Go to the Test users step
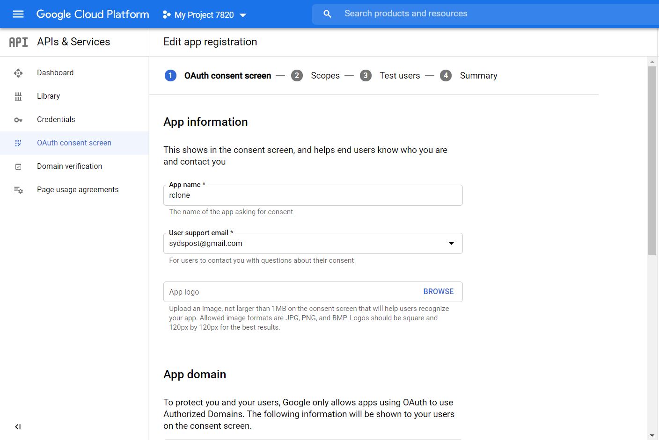Image resolution: width=659 pixels, height=440 pixels. point(399,76)
